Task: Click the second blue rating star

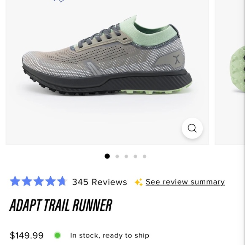Action: (27, 181)
